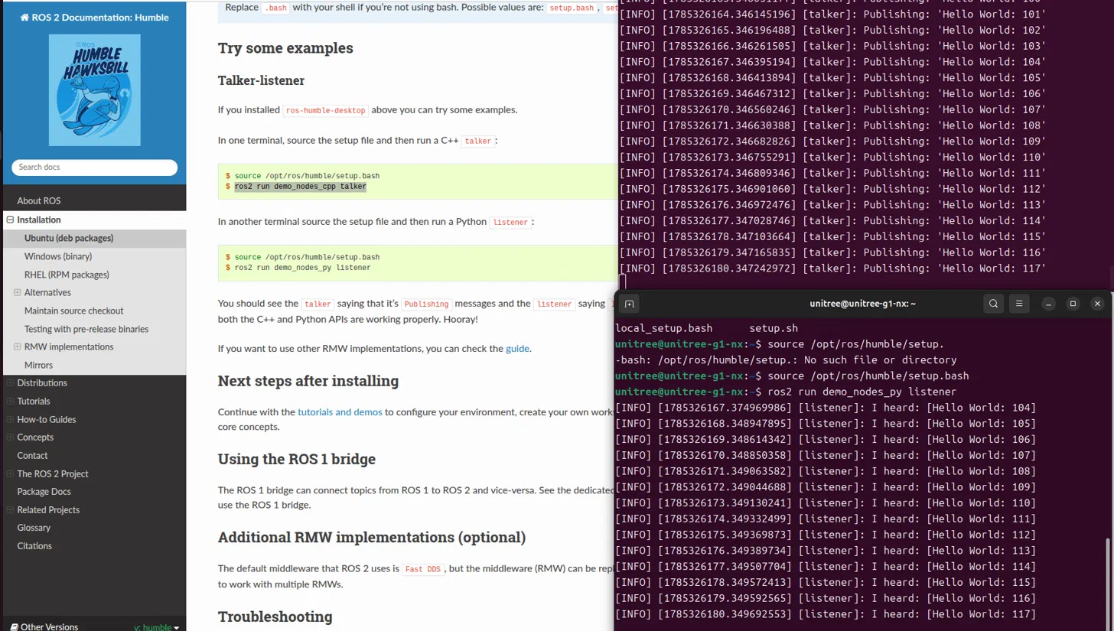Click listener line 'I heard: [Hello World: 117]'
1114x631 pixels.
coord(826,615)
